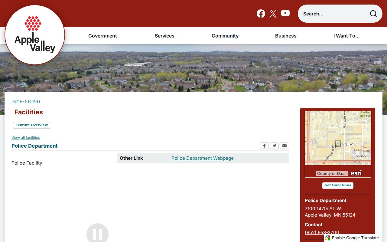Open the Services menu
387x242 pixels.
(164, 36)
